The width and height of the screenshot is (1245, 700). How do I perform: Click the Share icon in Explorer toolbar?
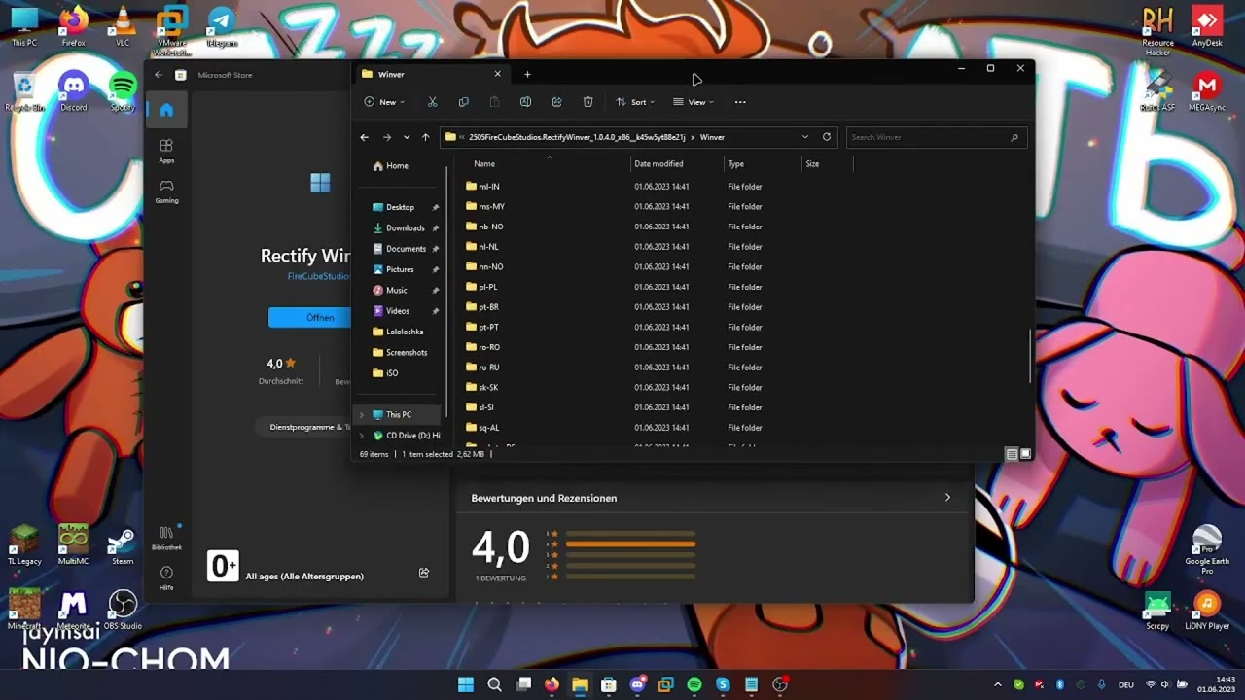pyautogui.click(x=556, y=102)
